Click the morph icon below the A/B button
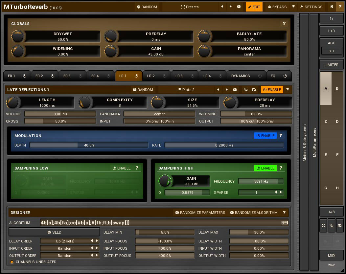Image resolution: width=346 pixels, height=274 pixels. (x=323, y=226)
